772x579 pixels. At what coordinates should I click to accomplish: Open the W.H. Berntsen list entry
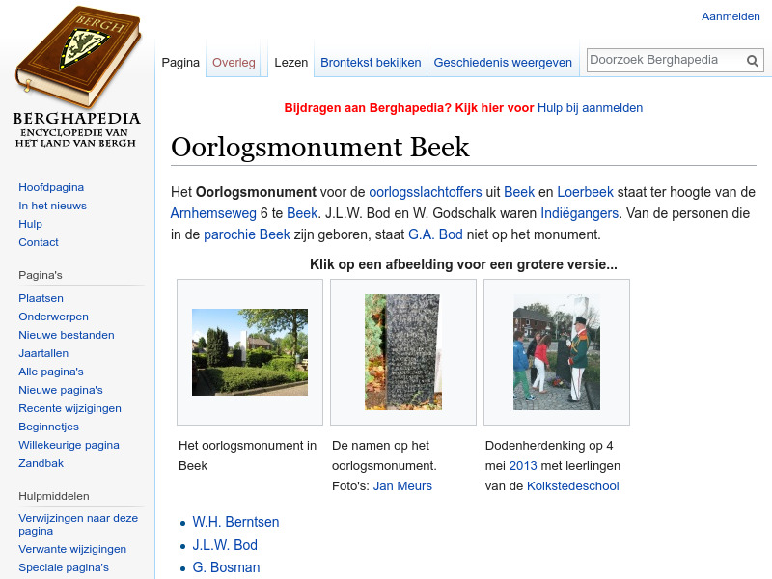(235, 522)
